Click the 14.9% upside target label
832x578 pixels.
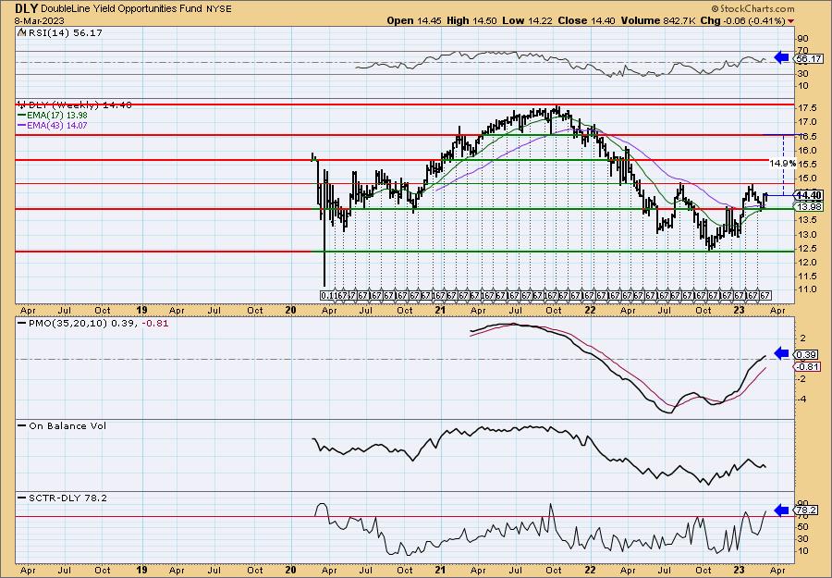tap(783, 164)
